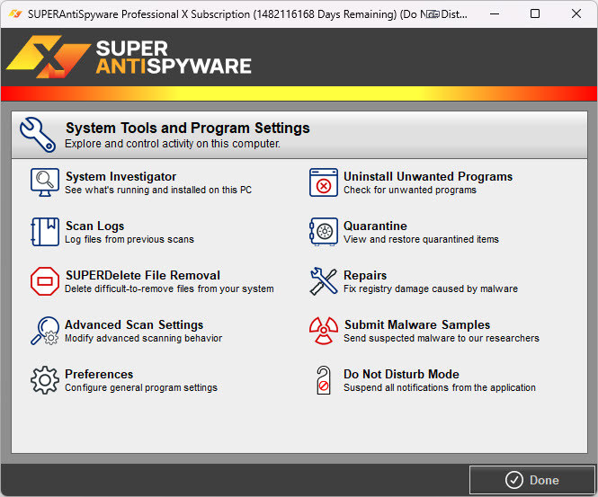Click the Preferences gear icon

44,380
